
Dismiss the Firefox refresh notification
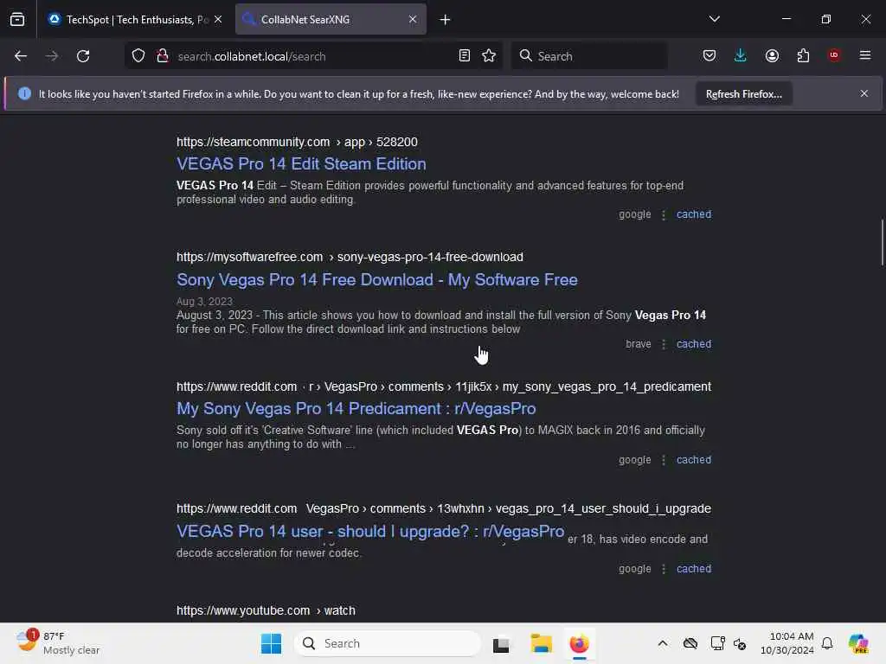[864, 93]
